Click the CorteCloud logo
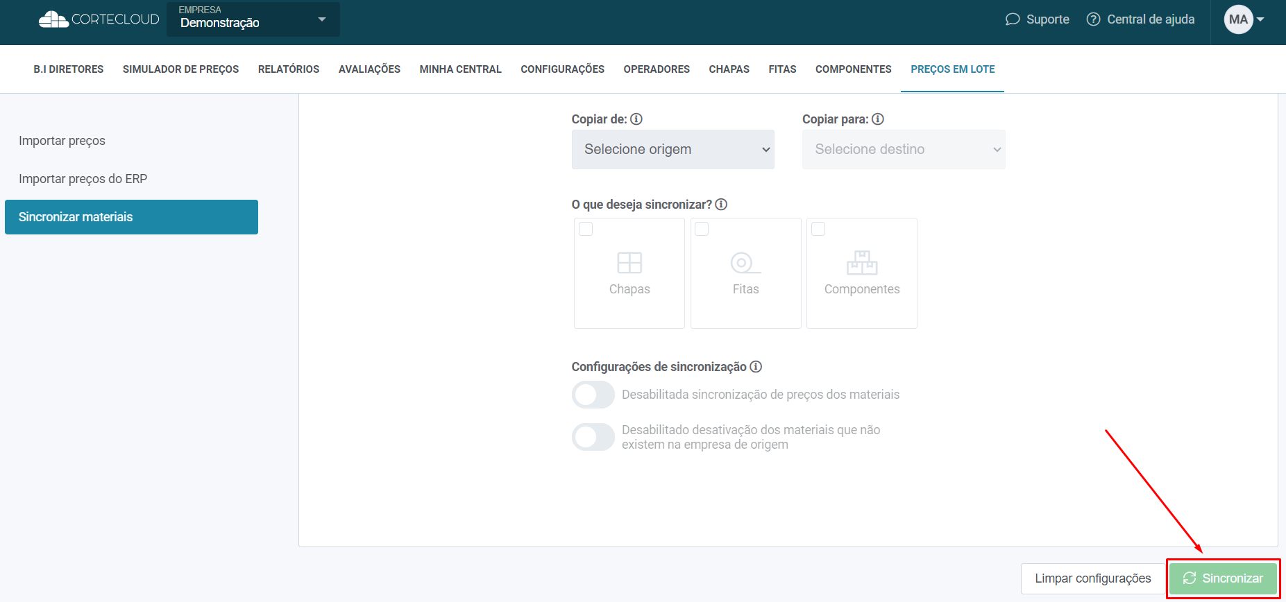The width and height of the screenshot is (1286, 602). click(x=99, y=19)
